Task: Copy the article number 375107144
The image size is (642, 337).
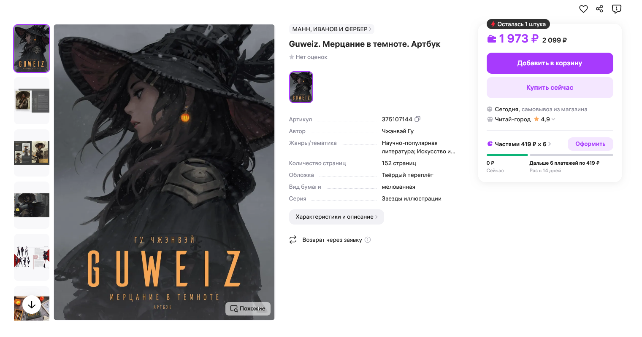Action: click(417, 119)
